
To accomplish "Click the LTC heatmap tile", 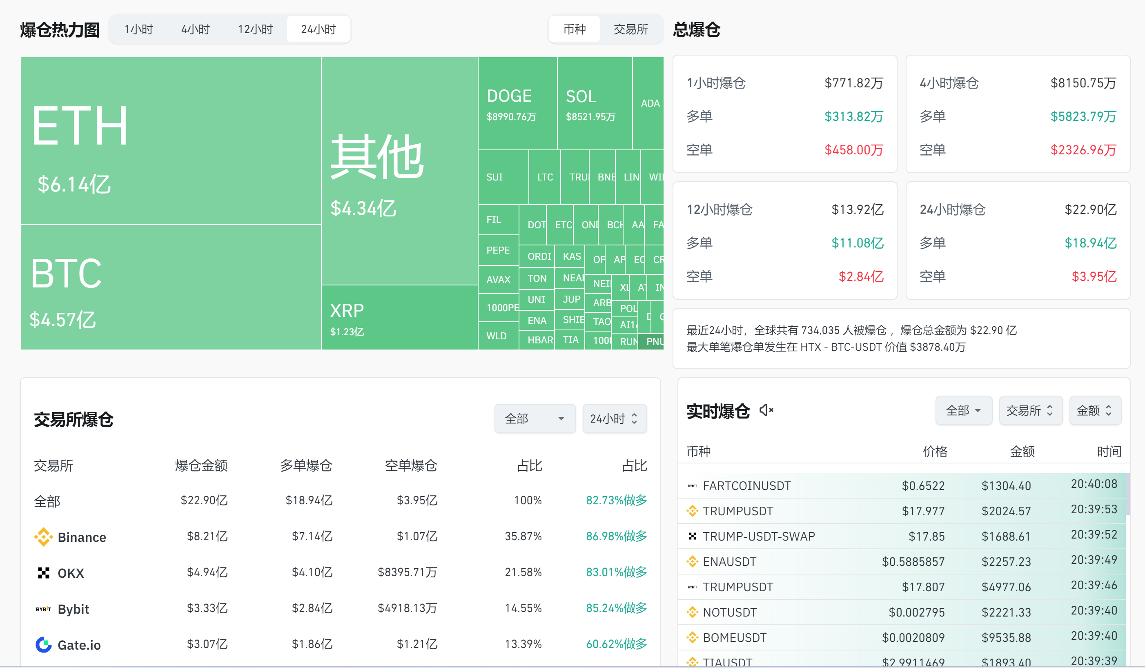I will pos(545,177).
